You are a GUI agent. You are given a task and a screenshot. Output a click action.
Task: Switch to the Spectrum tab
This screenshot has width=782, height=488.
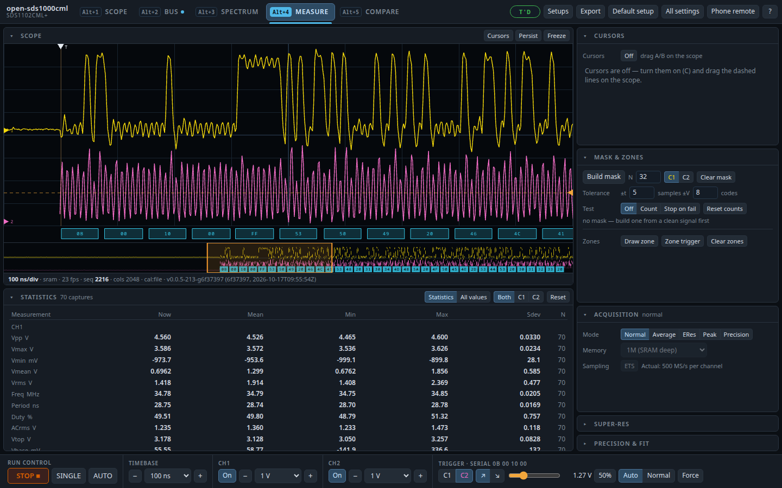[x=228, y=12]
